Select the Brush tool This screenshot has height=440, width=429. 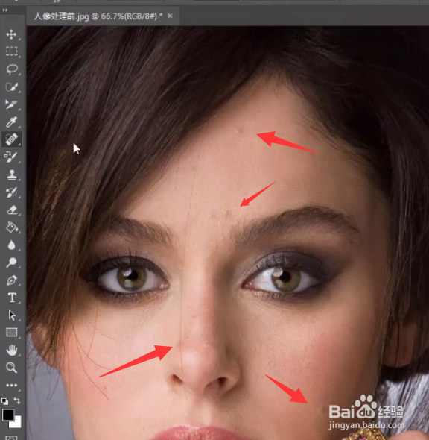[x=11, y=157]
